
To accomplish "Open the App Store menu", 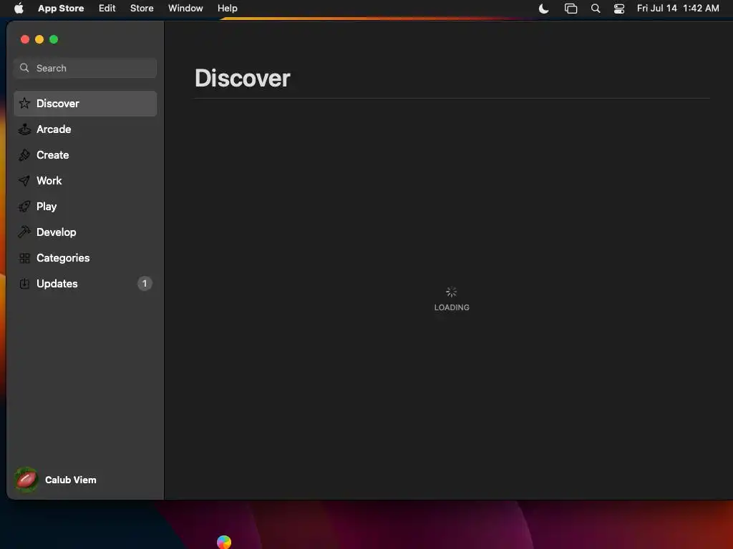I will click(61, 8).
